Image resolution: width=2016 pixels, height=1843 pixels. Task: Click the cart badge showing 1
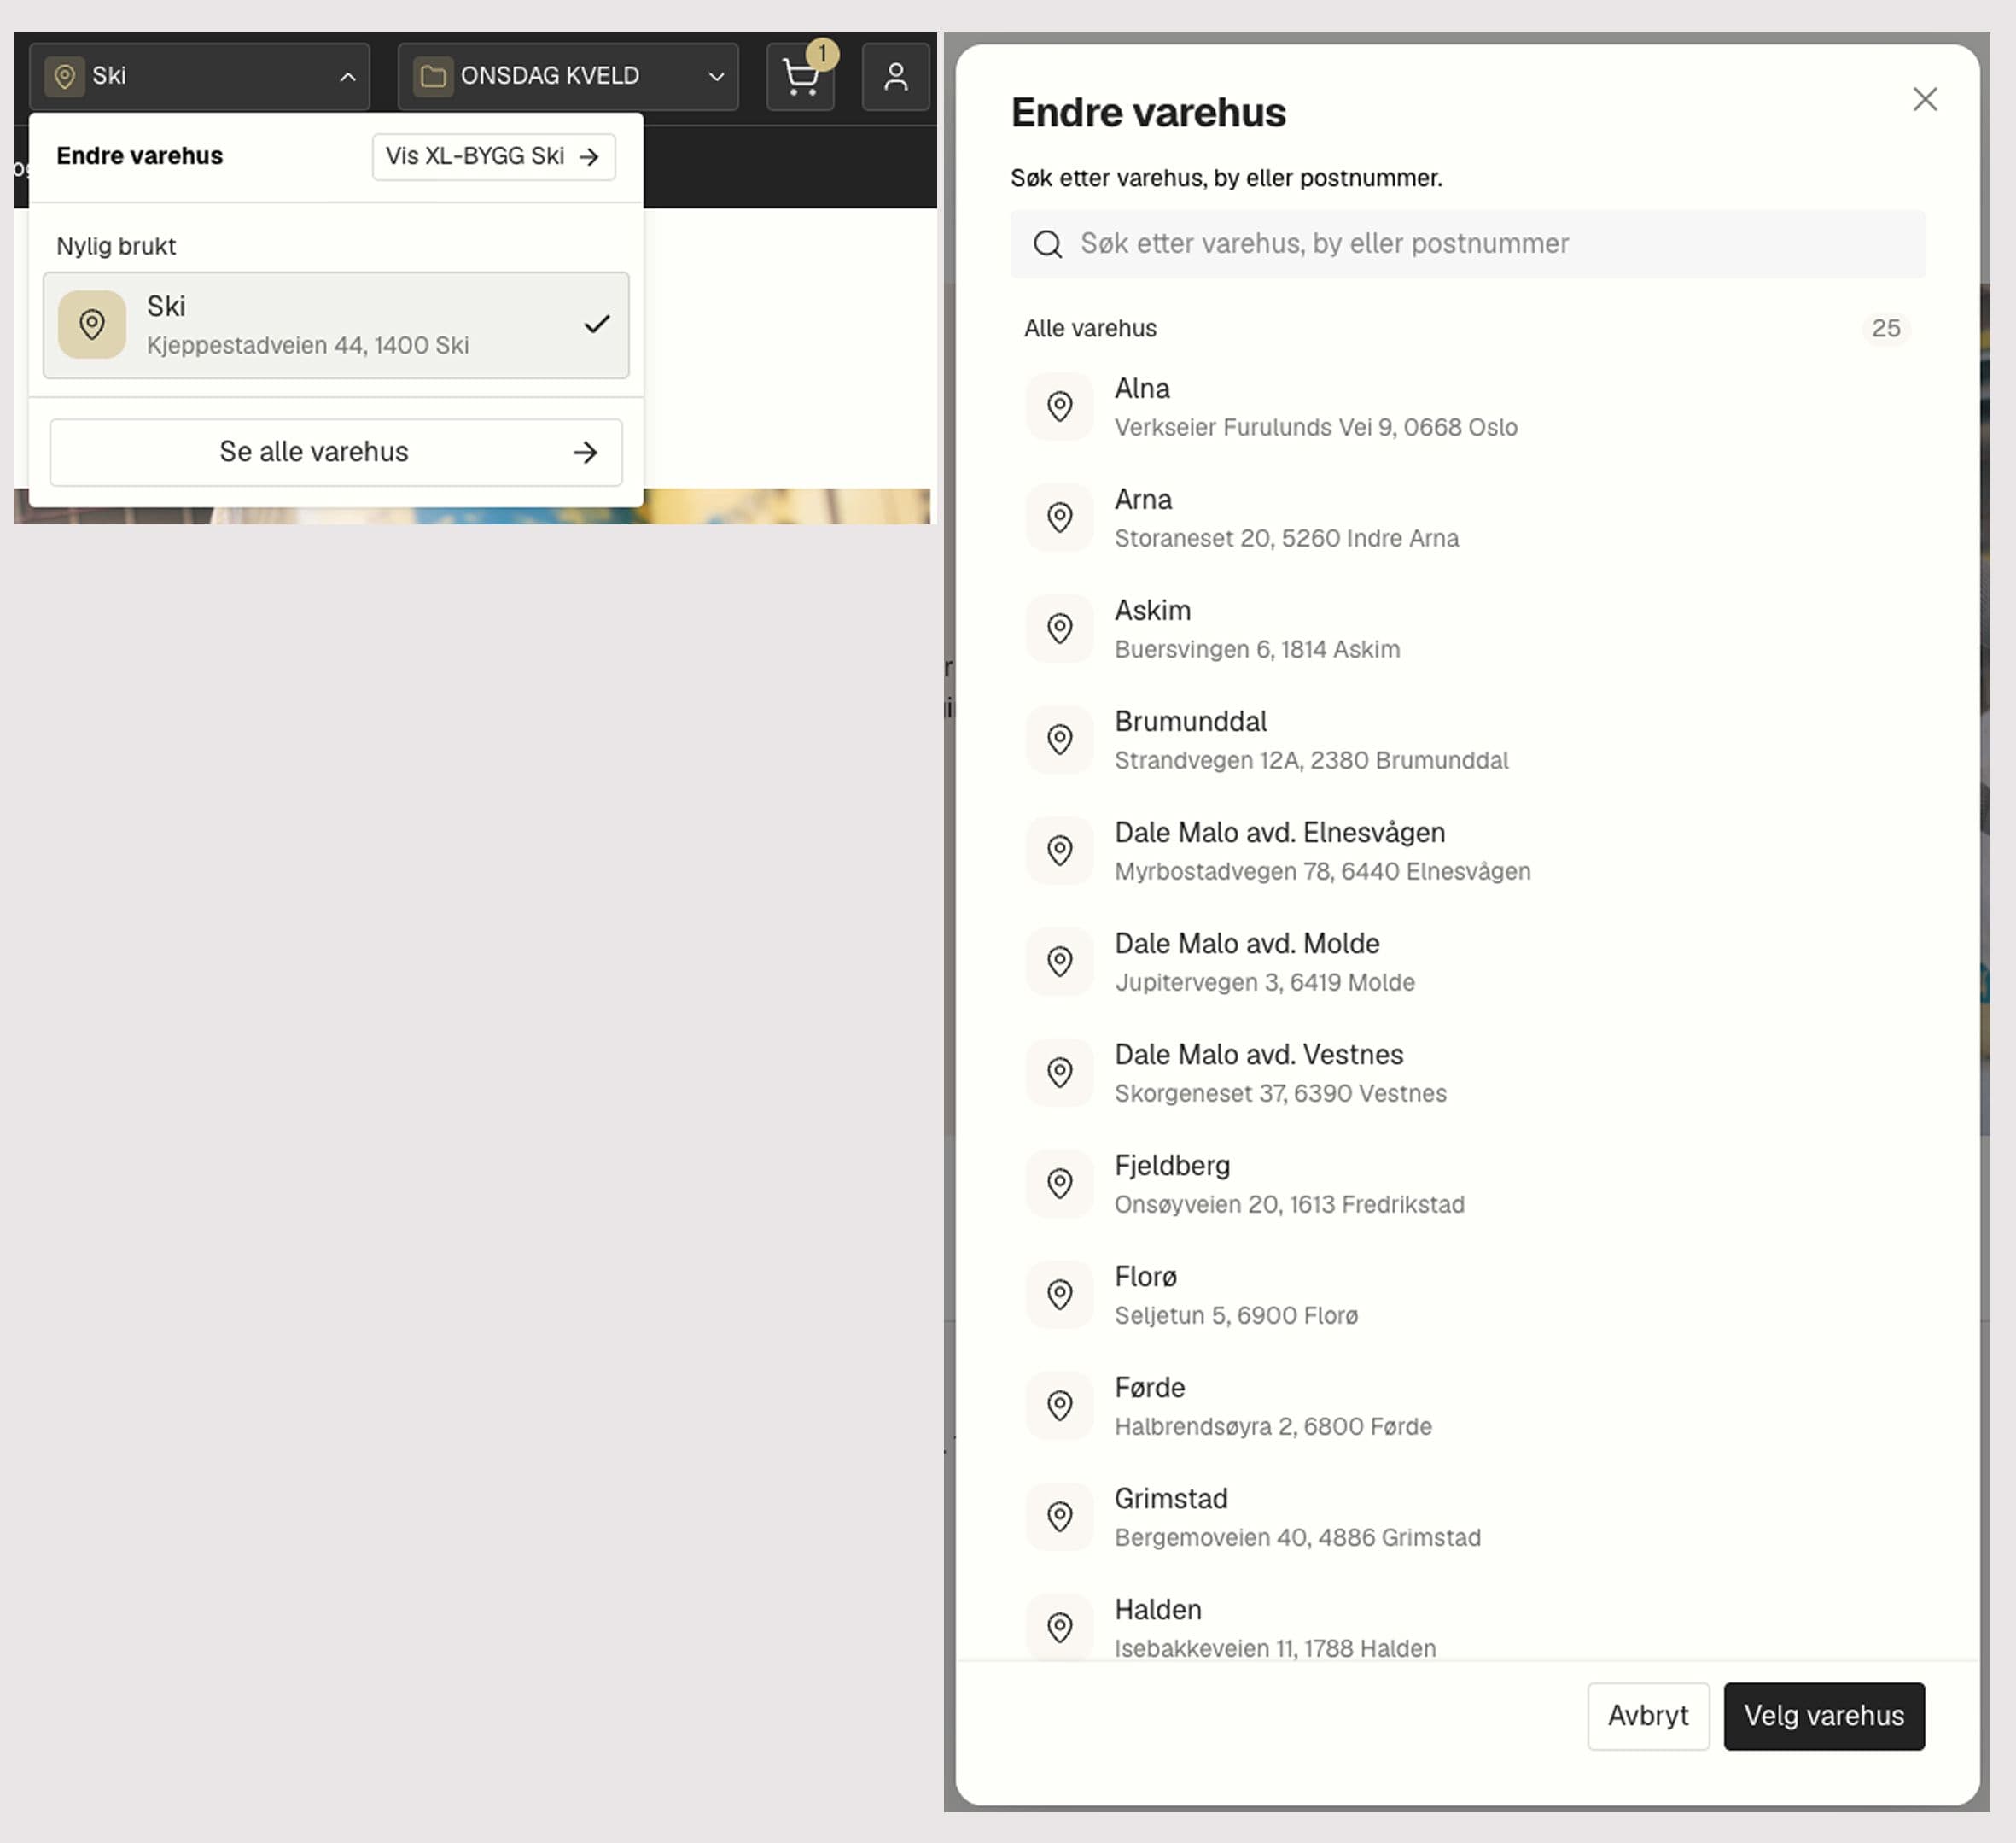[x=822, y=54]
